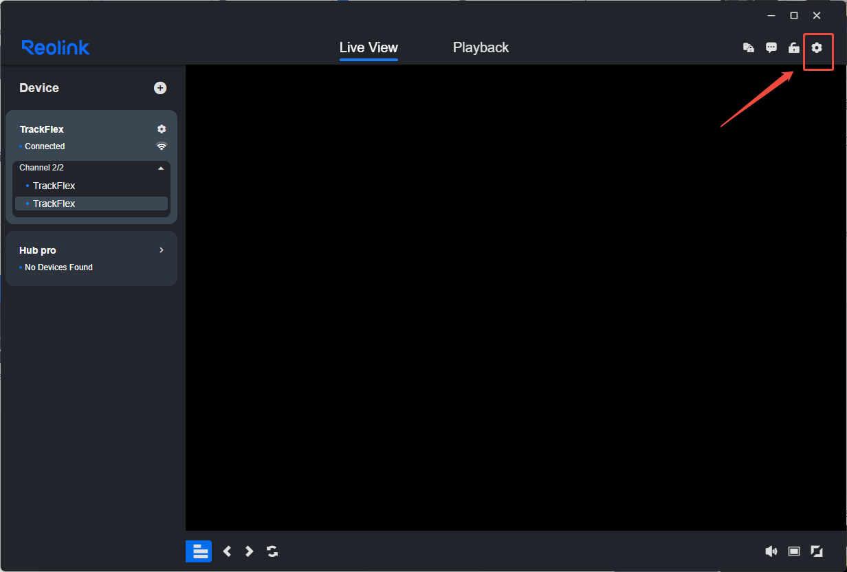Open the app settings gear in top bar
This screenshot has width=847, height=572.
pos(817,47)
